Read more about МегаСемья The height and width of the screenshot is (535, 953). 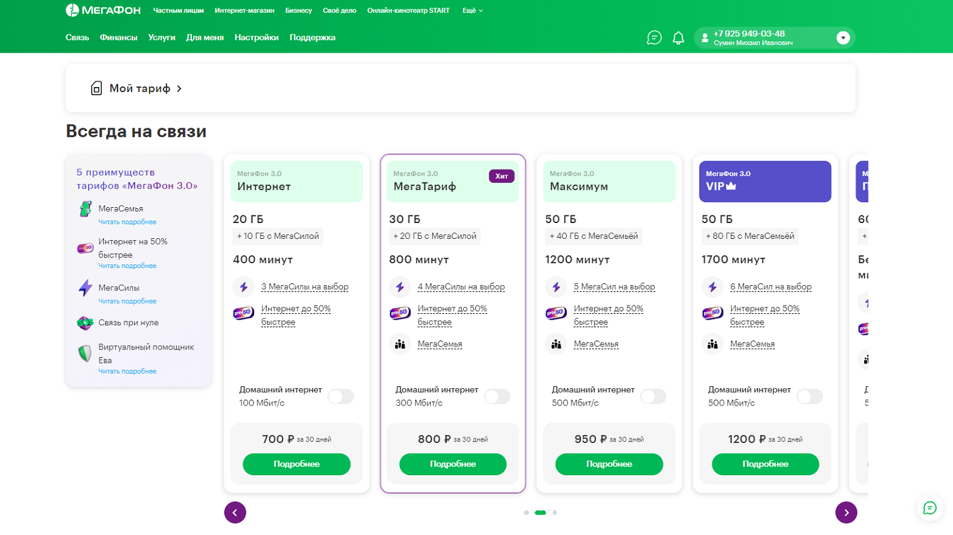click(x=127, y=222)
